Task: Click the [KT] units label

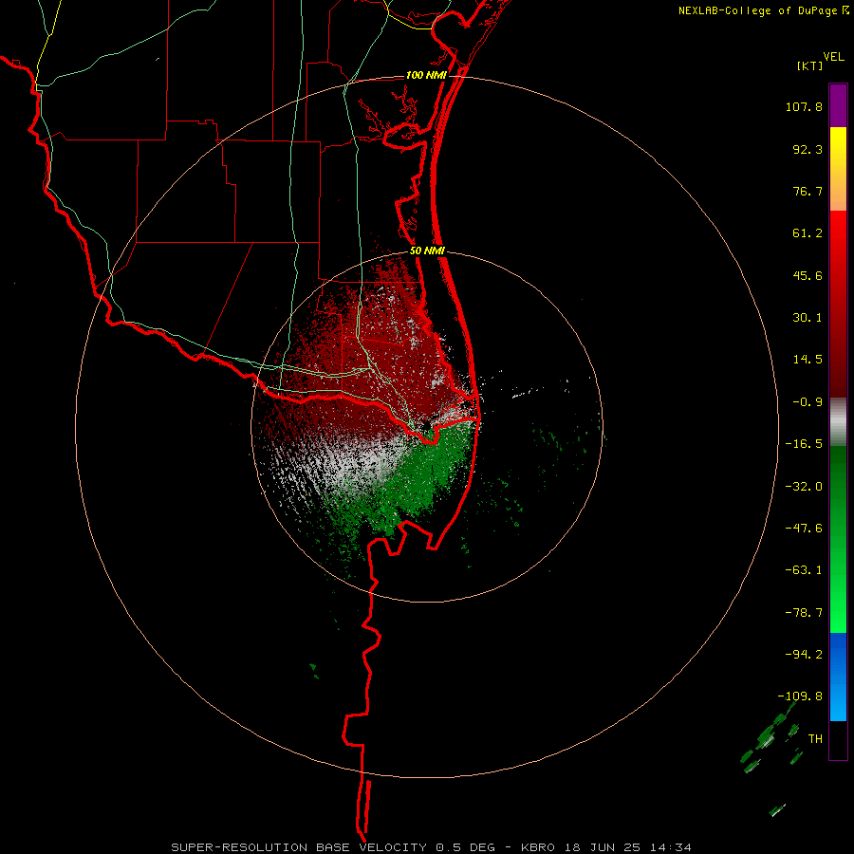Action: [x=809, y=65]
